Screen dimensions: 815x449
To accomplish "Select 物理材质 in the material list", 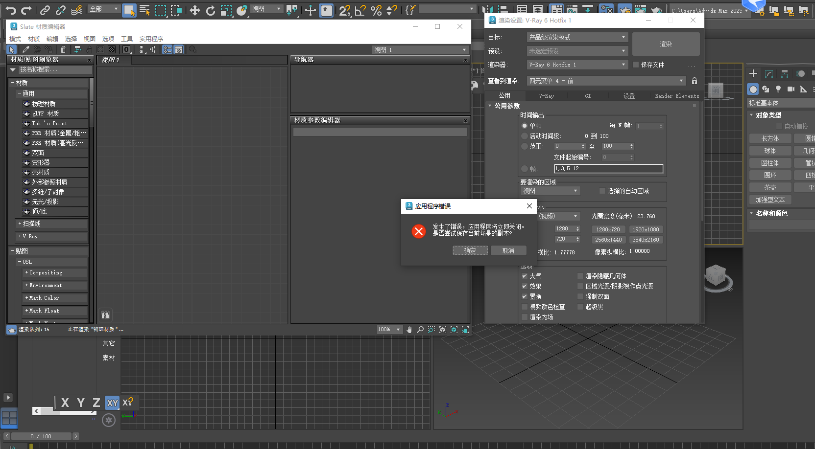I will [x=55, y=104].
